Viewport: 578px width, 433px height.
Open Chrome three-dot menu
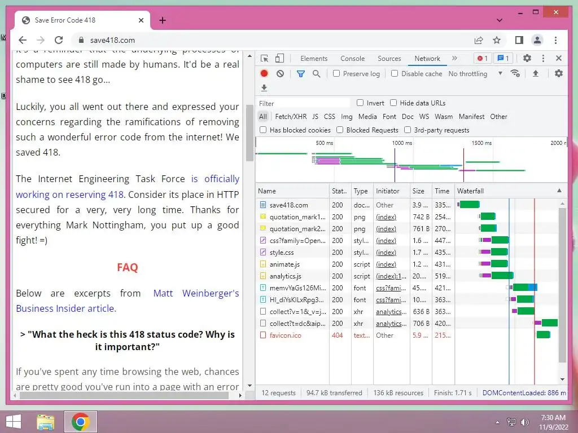555,40
